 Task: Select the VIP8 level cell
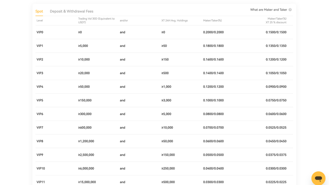click(40, 141)
